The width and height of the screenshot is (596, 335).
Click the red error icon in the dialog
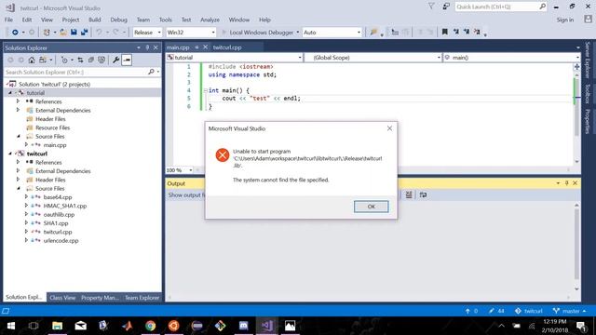point(223,155)
